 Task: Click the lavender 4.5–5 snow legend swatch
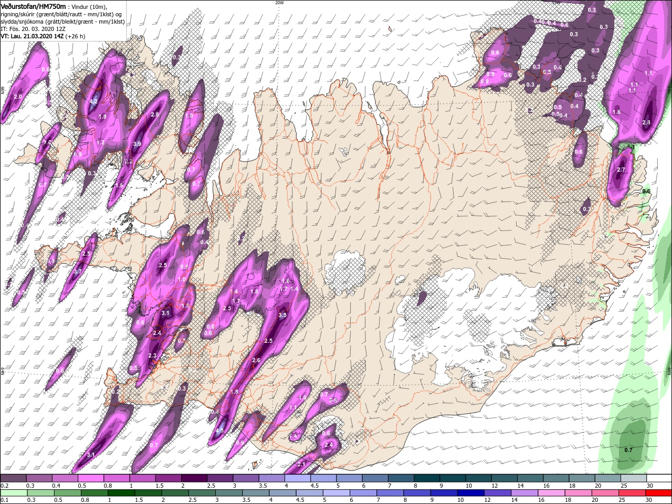(x=323, y=478)
